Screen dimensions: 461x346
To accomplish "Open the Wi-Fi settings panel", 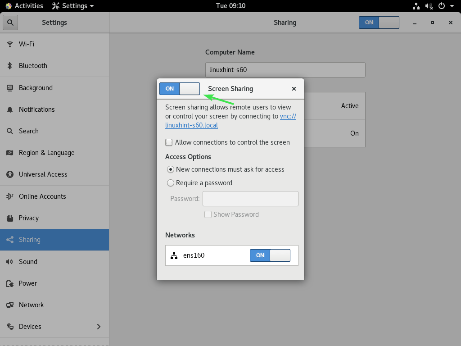I will click(27, 44).
